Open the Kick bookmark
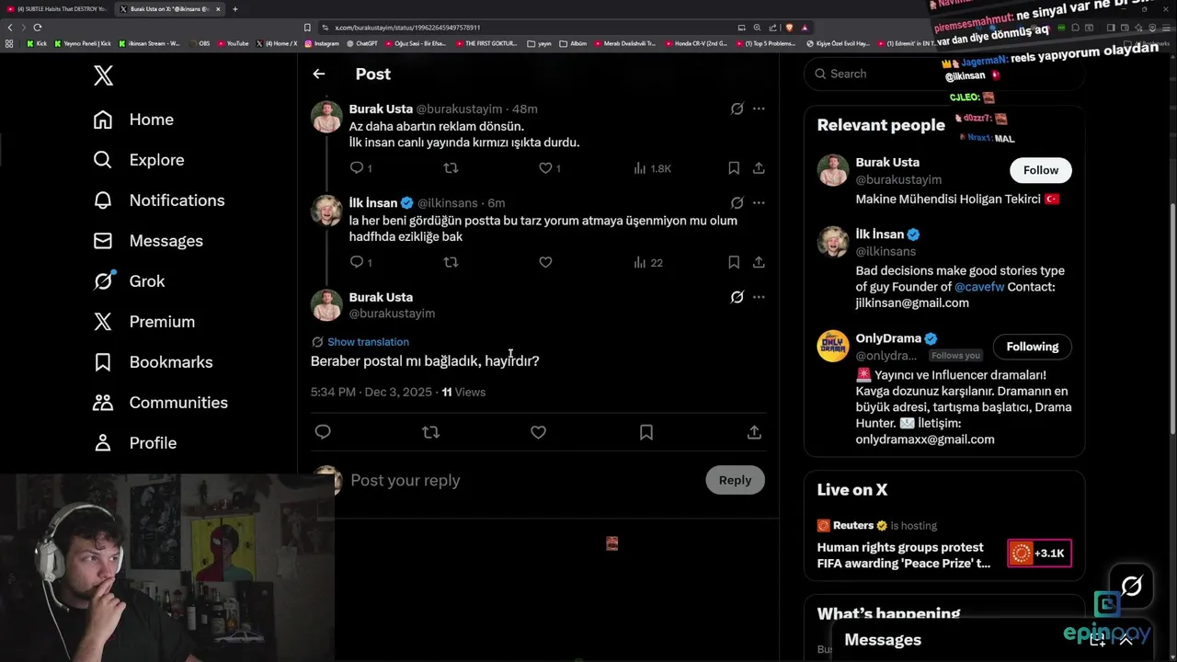This screenshot has height=662, width=1177. pyautogui.click(x=37, y=43)
